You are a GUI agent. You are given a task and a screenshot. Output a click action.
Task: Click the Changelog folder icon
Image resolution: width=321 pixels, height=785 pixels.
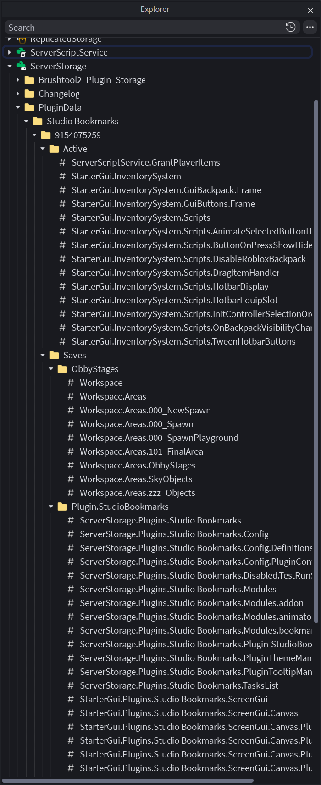click(x=29, y=94)
